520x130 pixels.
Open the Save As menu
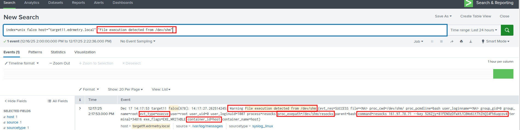[443, 16]
